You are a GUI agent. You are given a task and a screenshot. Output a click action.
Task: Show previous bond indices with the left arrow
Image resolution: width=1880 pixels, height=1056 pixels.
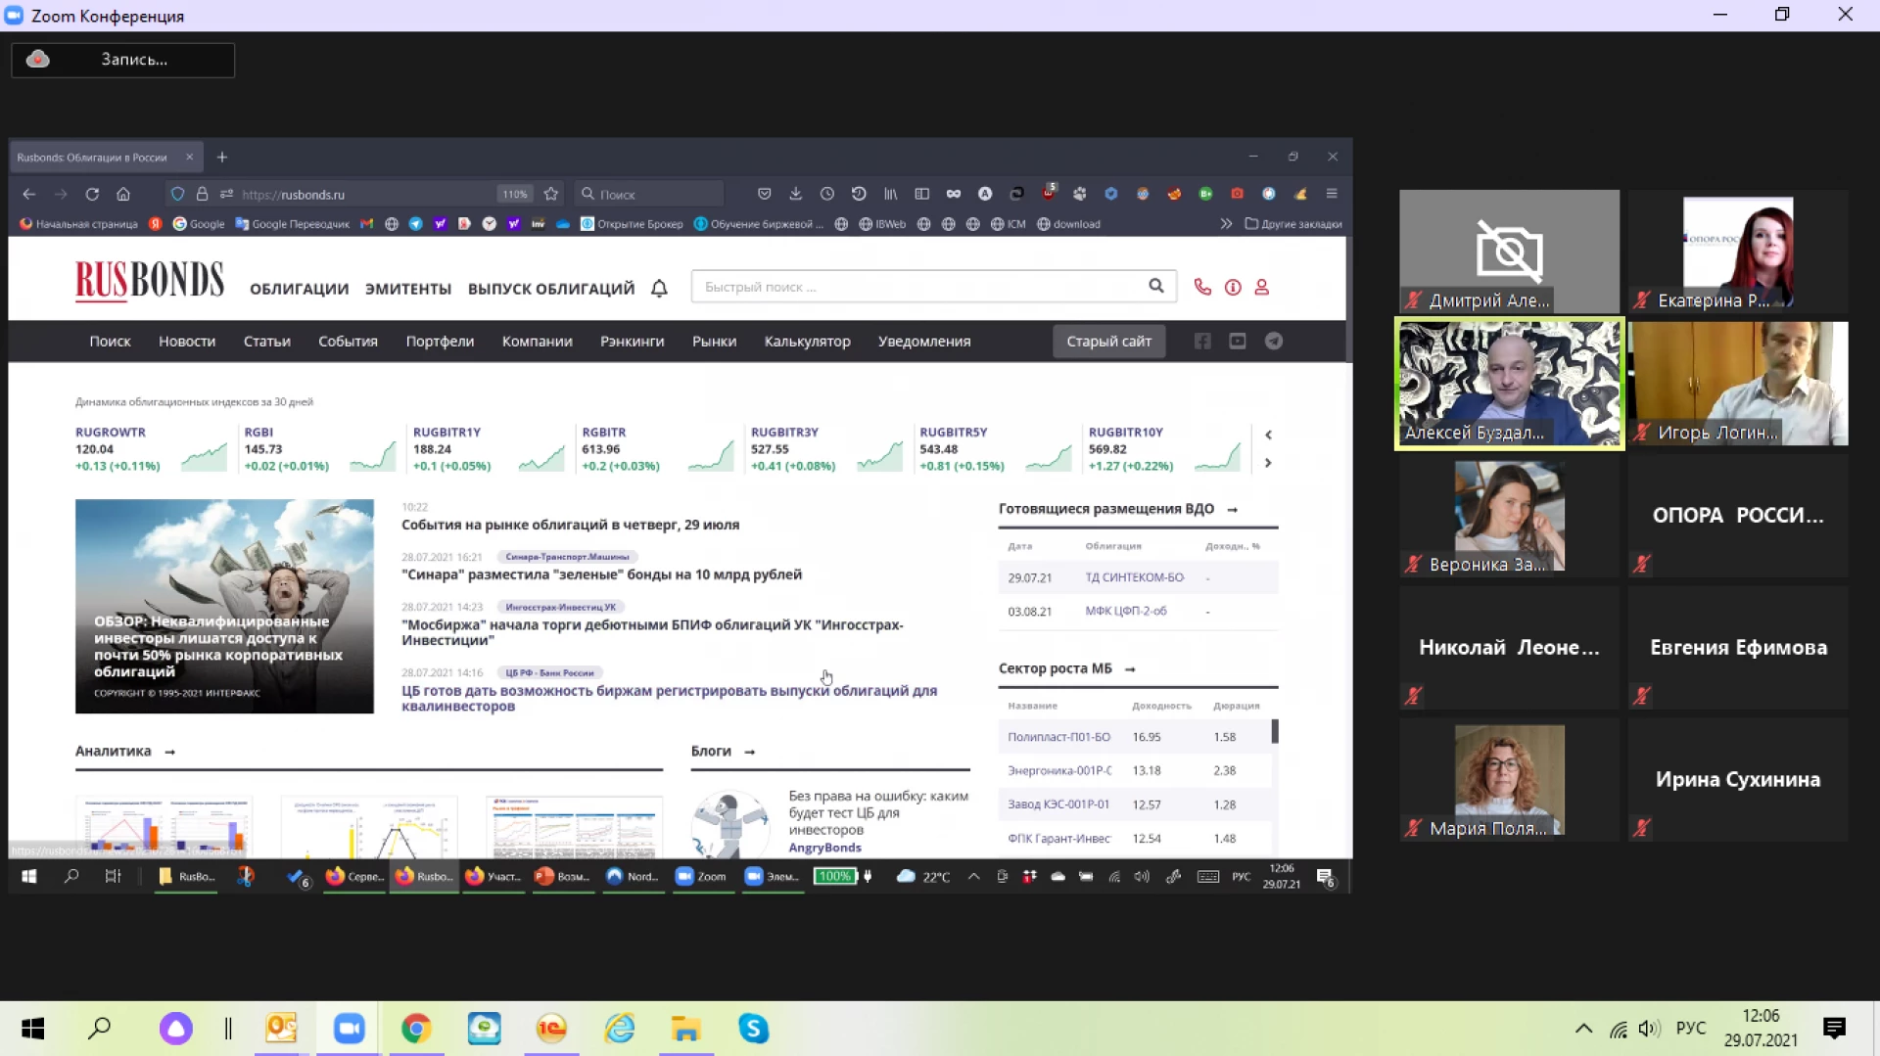click(1268, 435)
